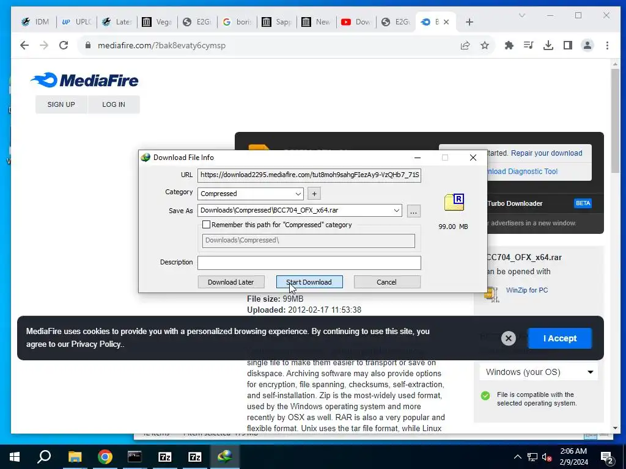Click the download URL field
The height and width of the screenshot is (469, 626).
(309, 175)
